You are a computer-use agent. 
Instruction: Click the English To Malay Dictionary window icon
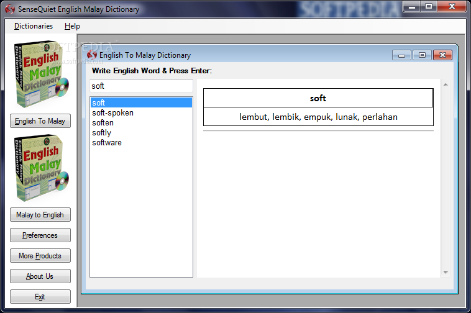pos(92,55)
